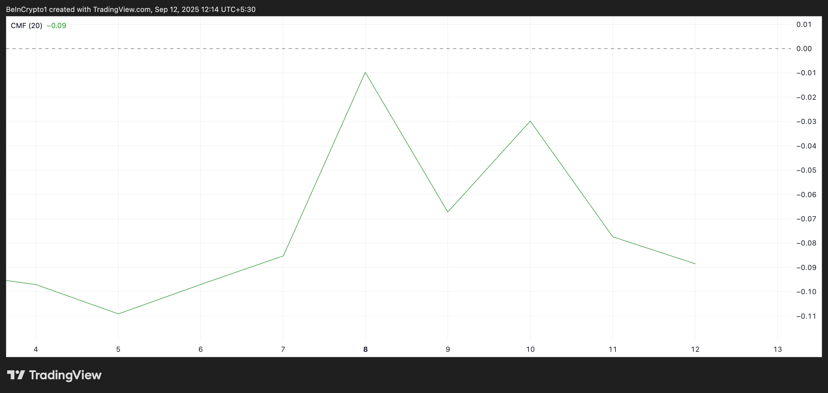Click the TradingView wordmark text
Image resolution: width=828 pixels, height=393 pixels.
(x=65, y=375)
